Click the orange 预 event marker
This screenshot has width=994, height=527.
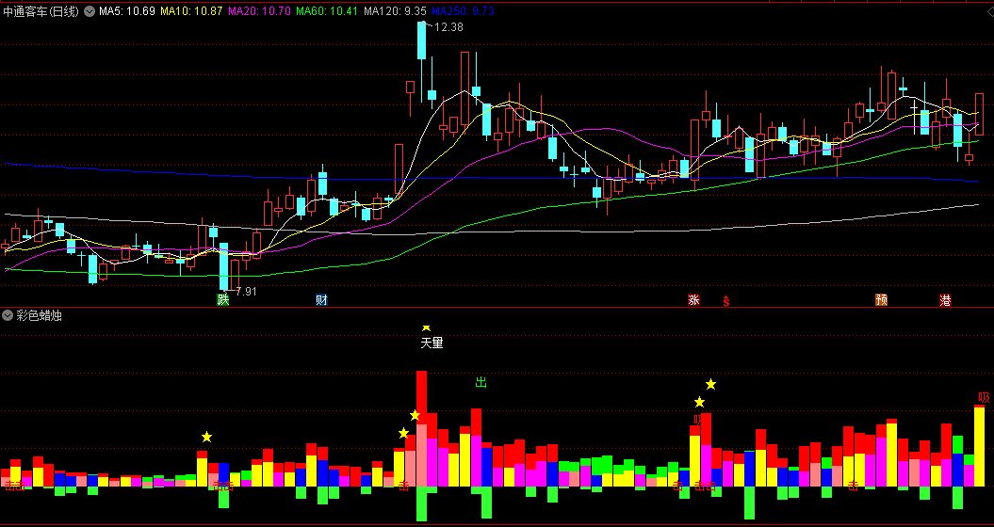(881, 300)
